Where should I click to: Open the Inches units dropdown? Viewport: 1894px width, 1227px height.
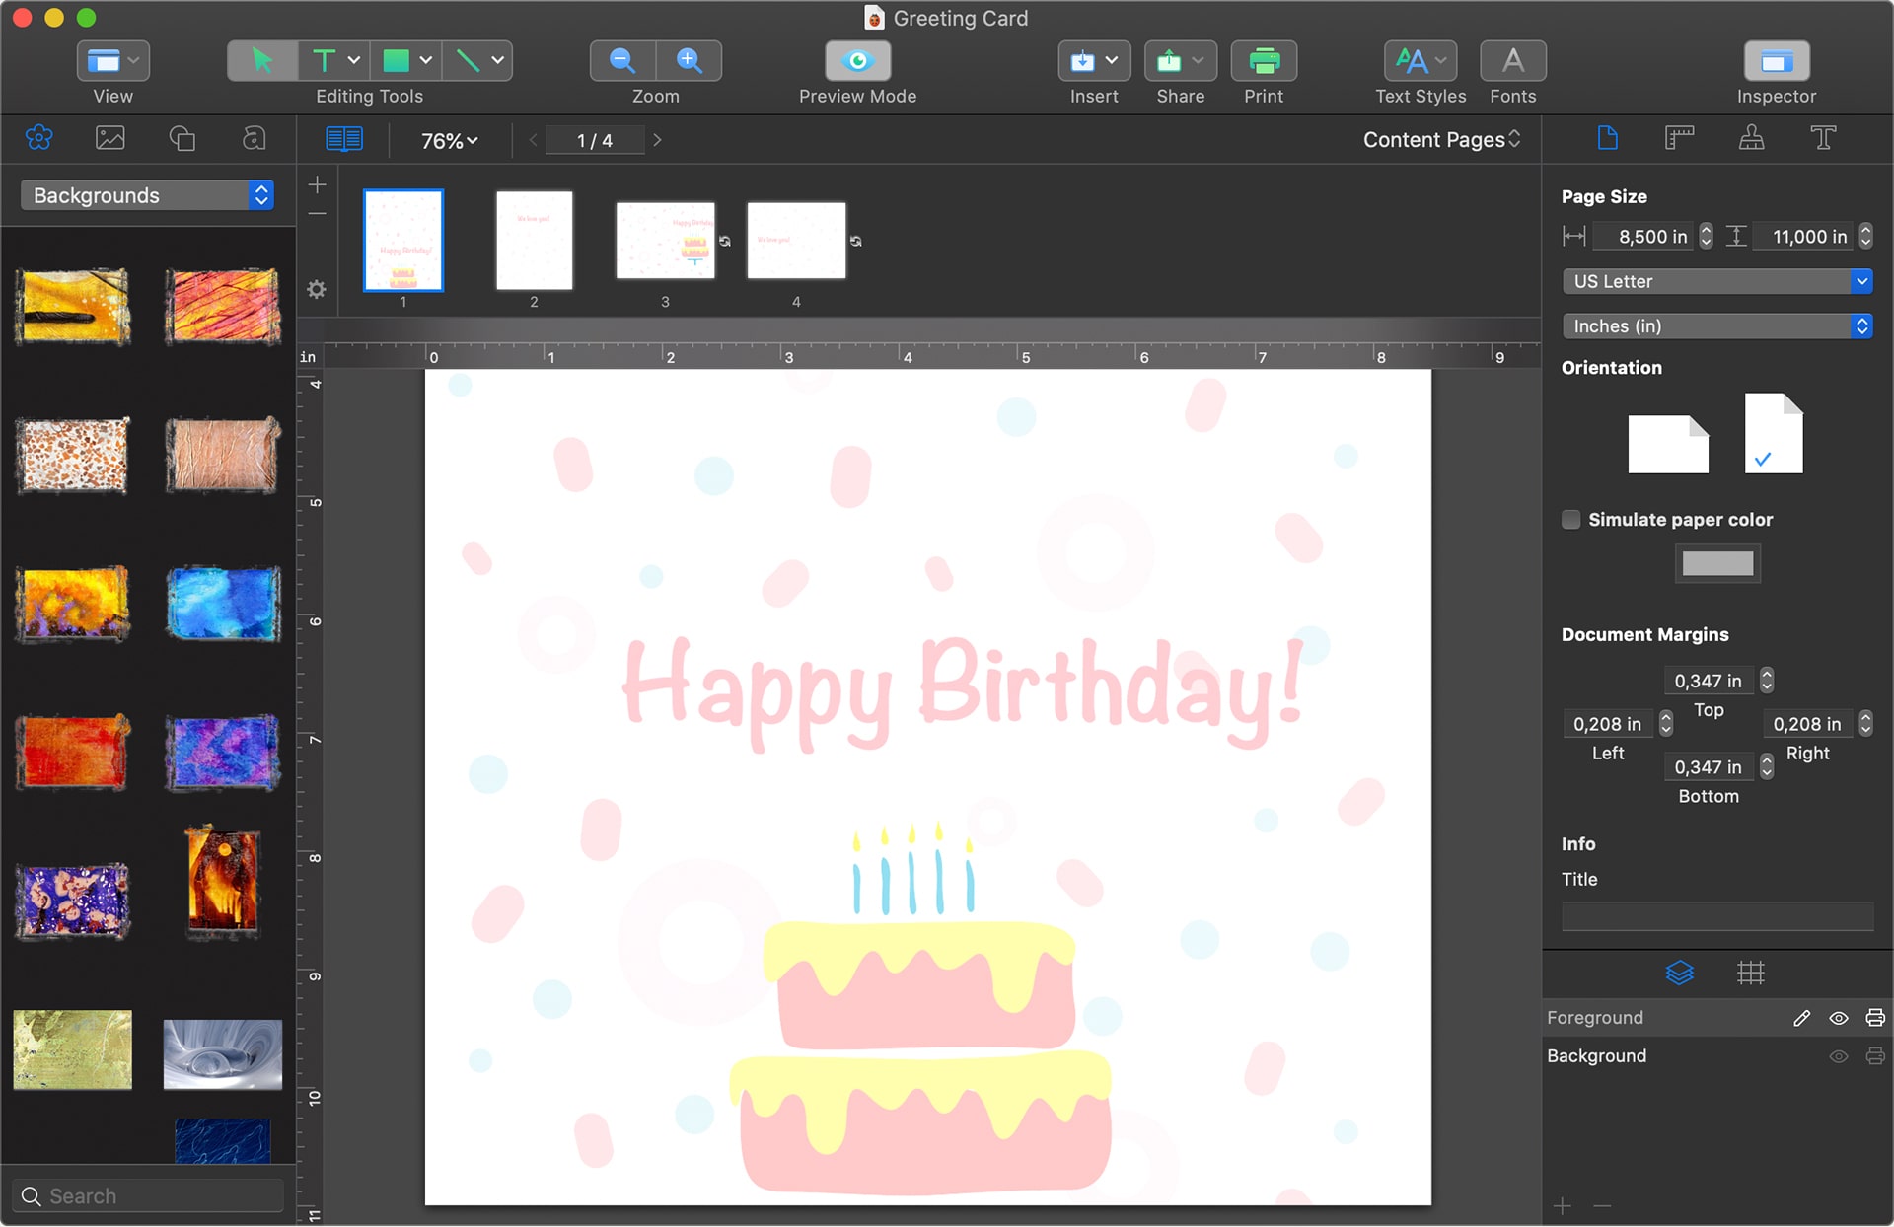click(1716, 325)
